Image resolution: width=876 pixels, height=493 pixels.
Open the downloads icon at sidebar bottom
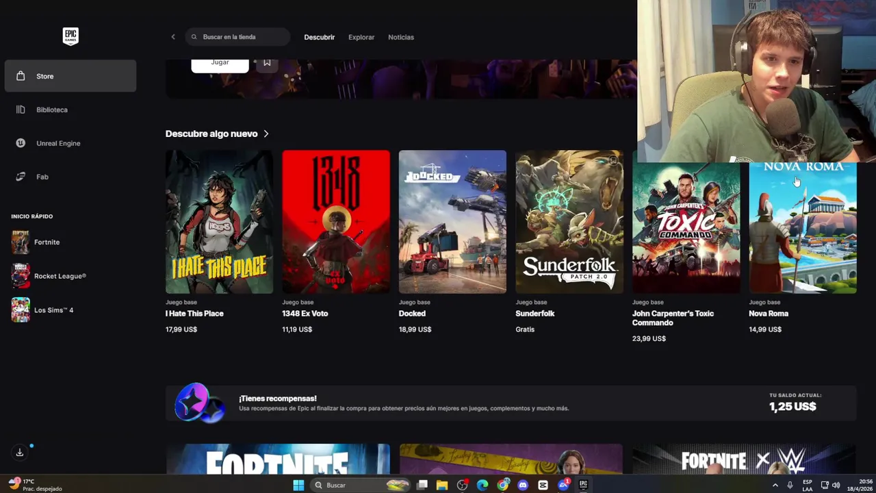tap(20, 453)
